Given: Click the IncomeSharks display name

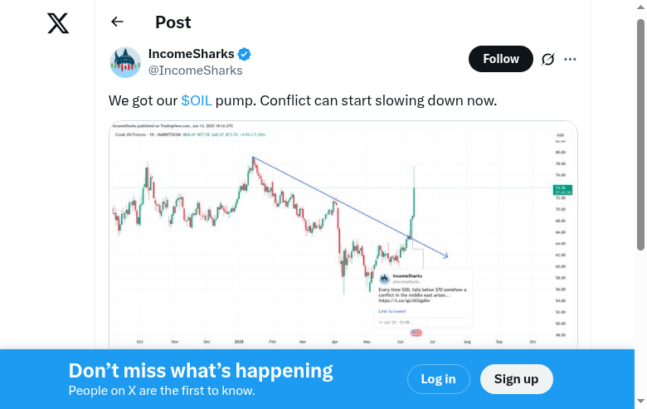Looking at the screenshot, I should (x=191, y=54).
